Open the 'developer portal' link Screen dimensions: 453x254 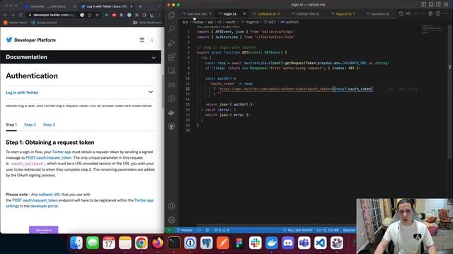(x=44, y=206)
